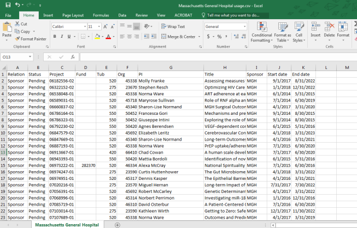Switch to the Data tab
The image size is (357, 228).
(x=122, y=15)
